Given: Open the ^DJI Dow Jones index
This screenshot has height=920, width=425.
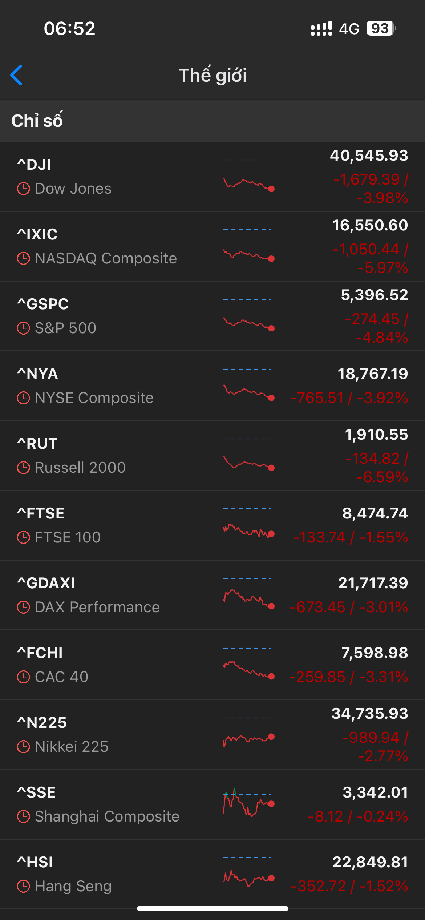Looking at the screenshot, I should coord(109,177).
